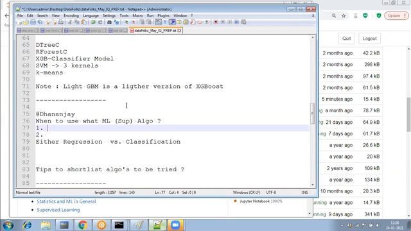Click the 'Note : Light GBM' line in editor
The image size is (411, 231).
[x=130, y=87]
